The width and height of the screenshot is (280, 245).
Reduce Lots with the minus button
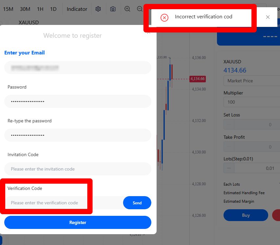(229, 168)
